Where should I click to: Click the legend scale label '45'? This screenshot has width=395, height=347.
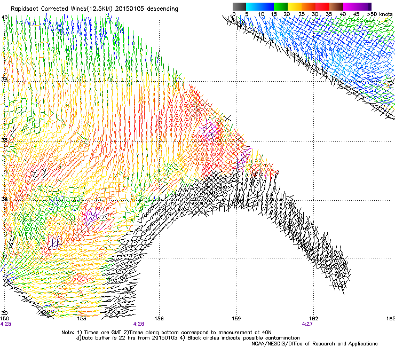(x=356, y=14)
